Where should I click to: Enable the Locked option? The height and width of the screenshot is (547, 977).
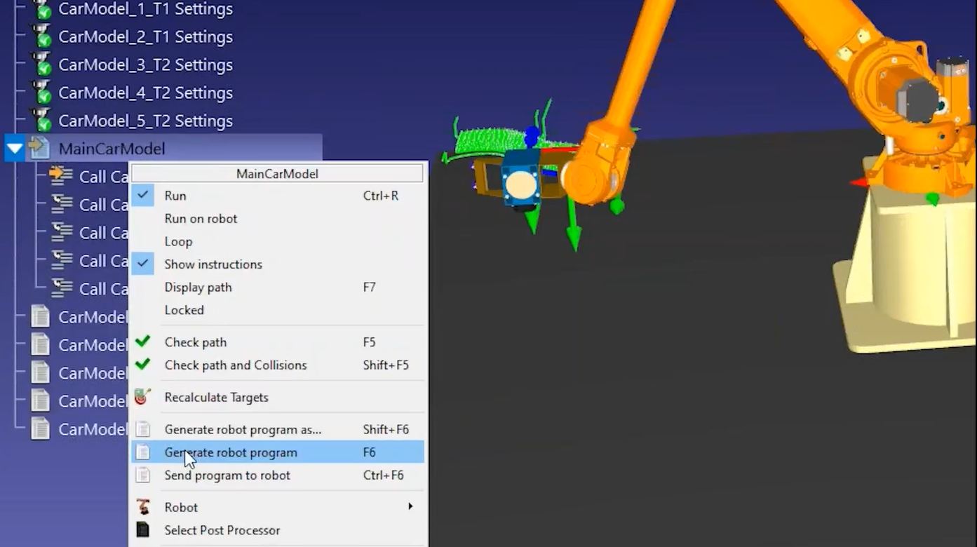click(x=184, y=310)
